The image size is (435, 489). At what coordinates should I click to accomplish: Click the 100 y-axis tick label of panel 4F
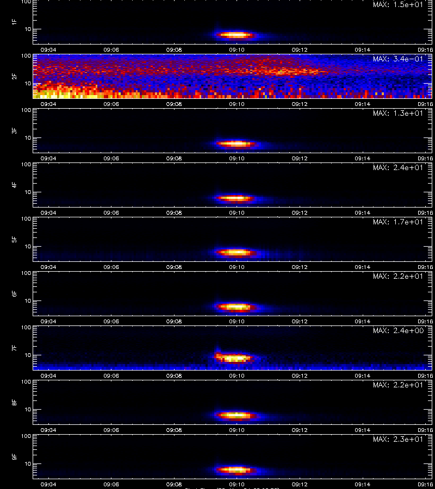26,164
